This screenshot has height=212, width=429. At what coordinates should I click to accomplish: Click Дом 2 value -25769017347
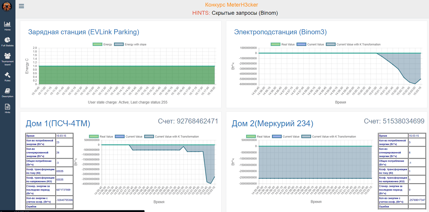417,200
